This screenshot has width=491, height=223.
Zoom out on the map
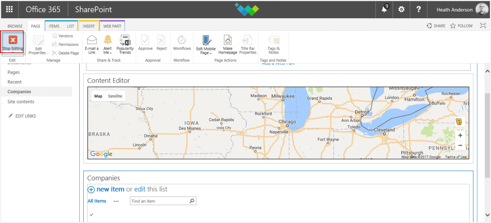[x=460, y=145]
